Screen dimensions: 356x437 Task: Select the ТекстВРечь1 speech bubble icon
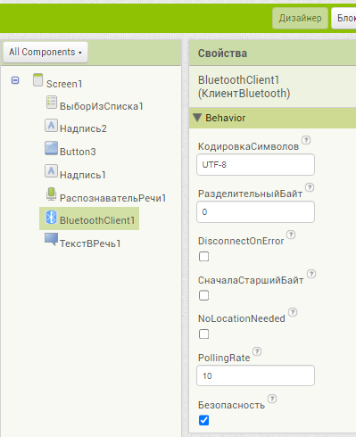coord(51,240)
